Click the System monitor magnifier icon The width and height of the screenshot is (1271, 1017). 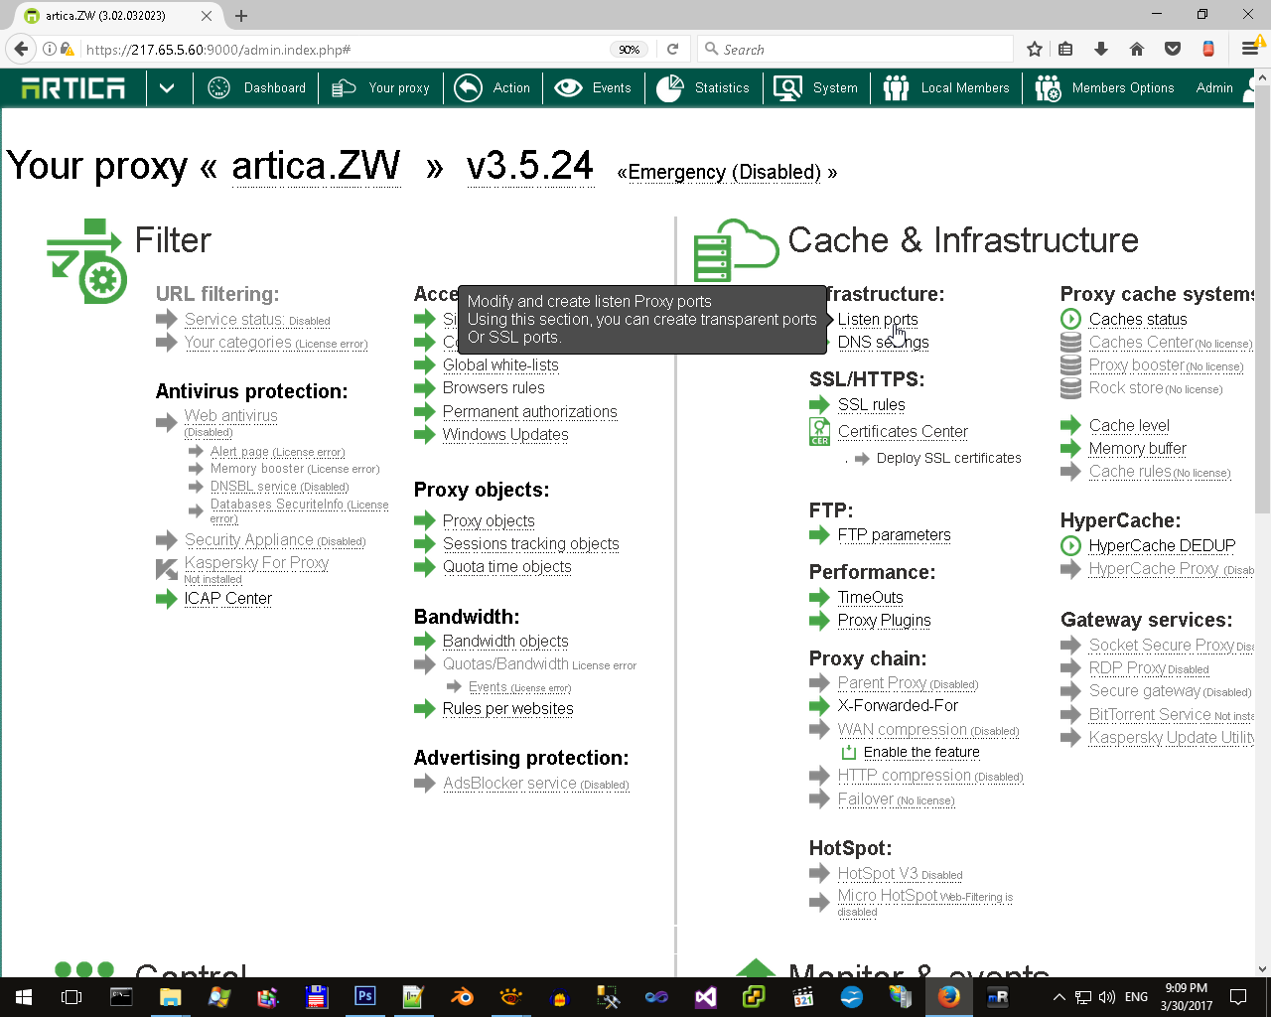coord(787,88)
